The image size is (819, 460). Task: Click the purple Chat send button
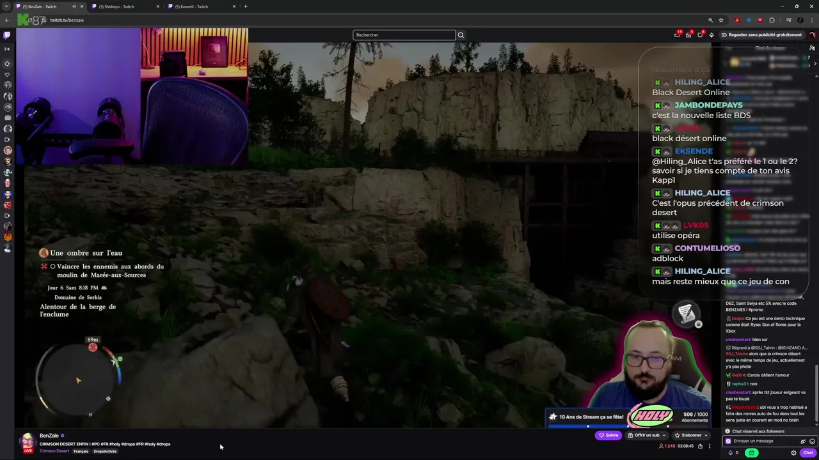[808, 453]
